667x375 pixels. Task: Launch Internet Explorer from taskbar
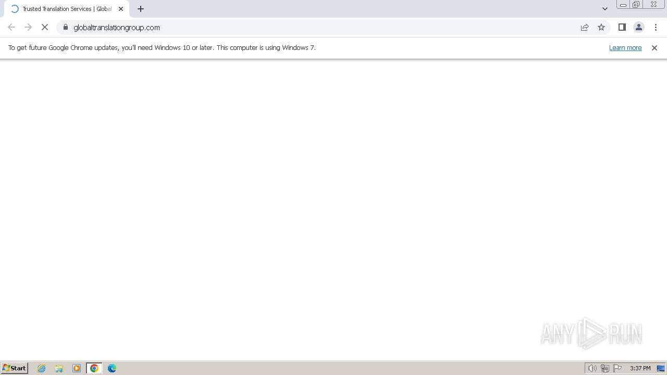42,368
